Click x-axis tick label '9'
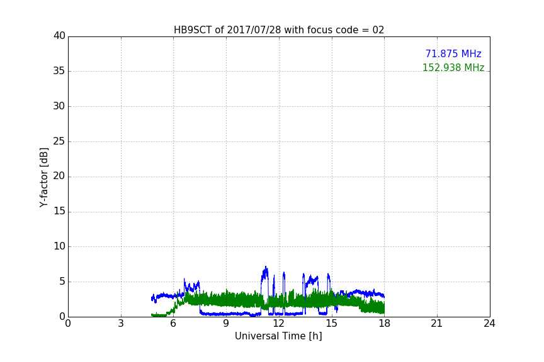Viewport: 544px width, 362px height. [x=226, y=324]
